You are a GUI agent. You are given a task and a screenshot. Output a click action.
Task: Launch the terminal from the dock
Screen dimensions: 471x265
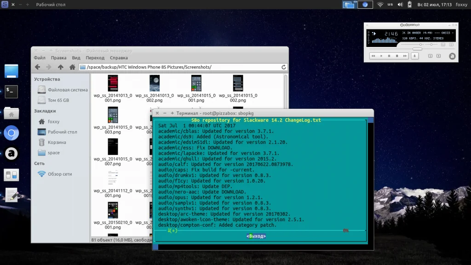[11, 92]
